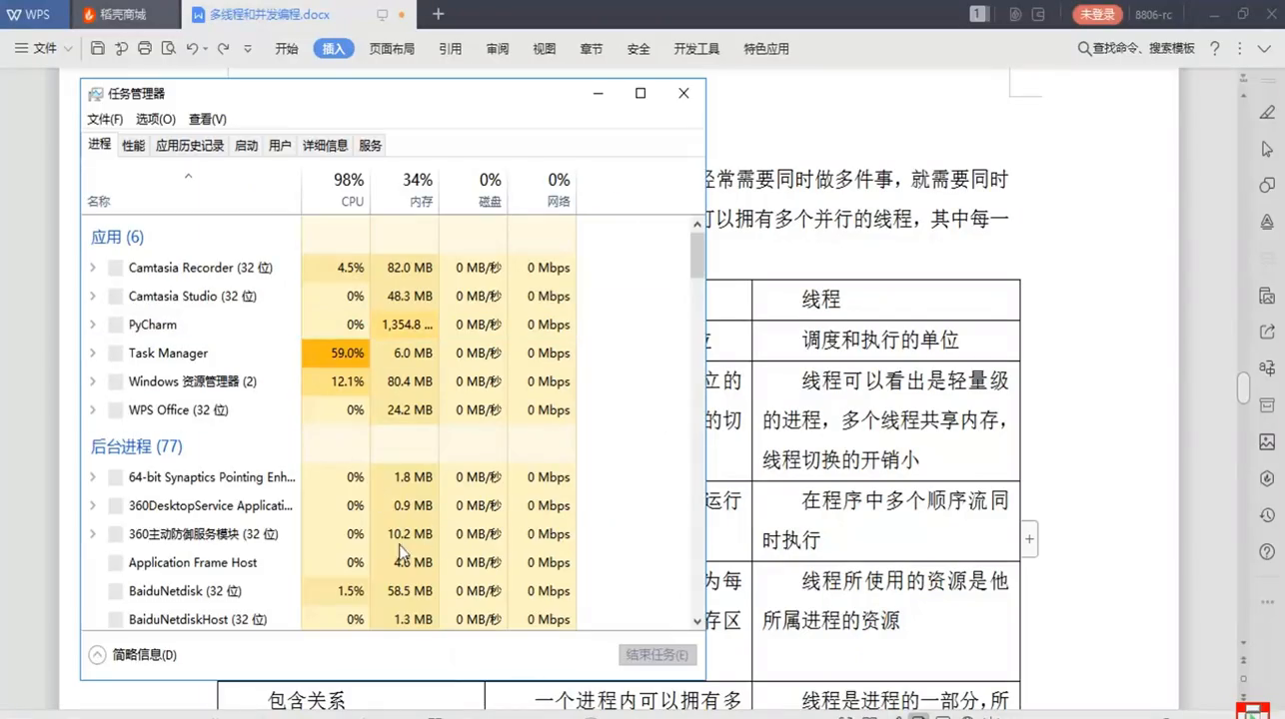This screenshot has height=719, width=1285.
Task: Open the picture icon in right sidebar
Action: point(1267,441)
